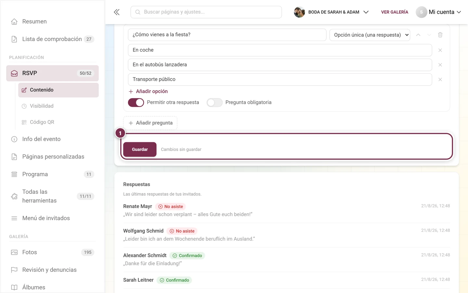
Task: Click 'No asiste' badge for Wolfgang Schmid
Action: pyautogui.click(x=182, y=231)
